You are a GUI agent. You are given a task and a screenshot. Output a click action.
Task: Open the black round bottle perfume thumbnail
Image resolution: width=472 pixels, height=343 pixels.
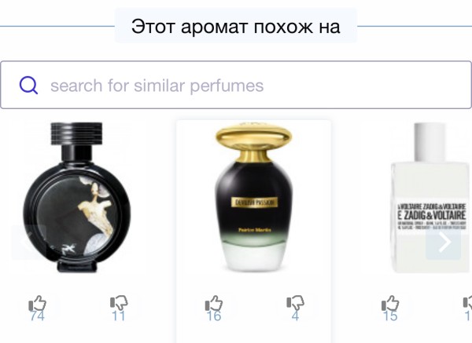77,197
